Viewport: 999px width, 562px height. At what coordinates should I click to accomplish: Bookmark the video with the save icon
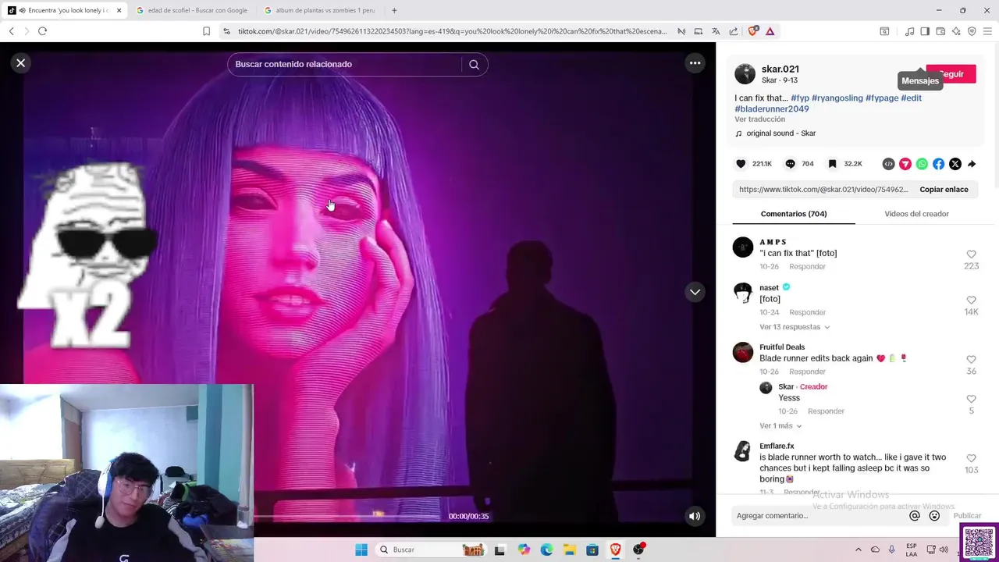833,164
